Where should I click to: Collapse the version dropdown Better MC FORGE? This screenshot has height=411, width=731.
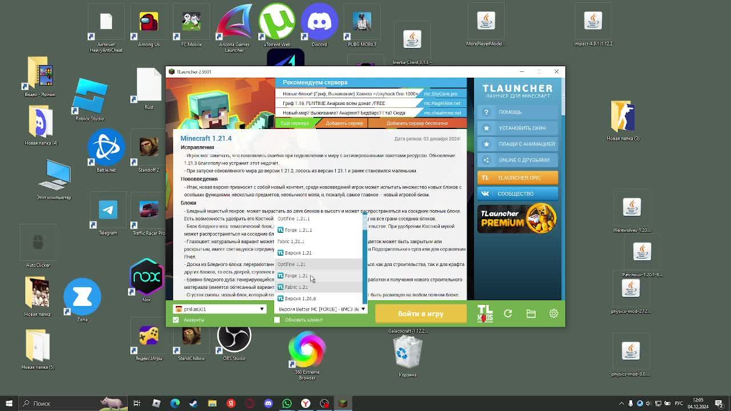[x=321, y=309]
